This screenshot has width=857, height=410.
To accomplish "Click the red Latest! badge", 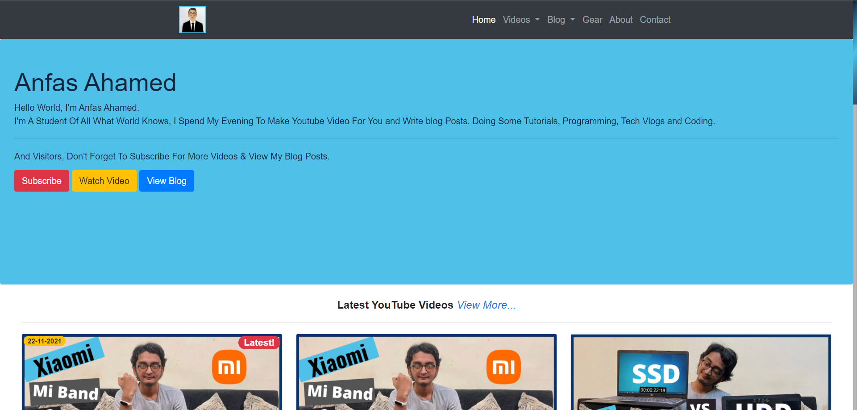I will pos(259,343).
